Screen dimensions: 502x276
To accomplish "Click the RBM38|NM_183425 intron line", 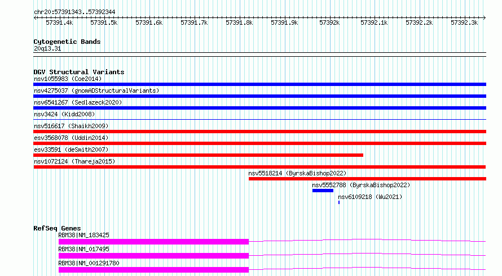I will coord(367,240).
